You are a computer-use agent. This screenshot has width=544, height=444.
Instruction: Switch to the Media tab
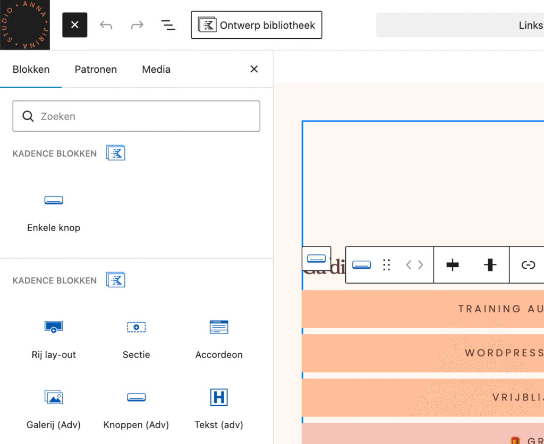[x=156, y=69]
